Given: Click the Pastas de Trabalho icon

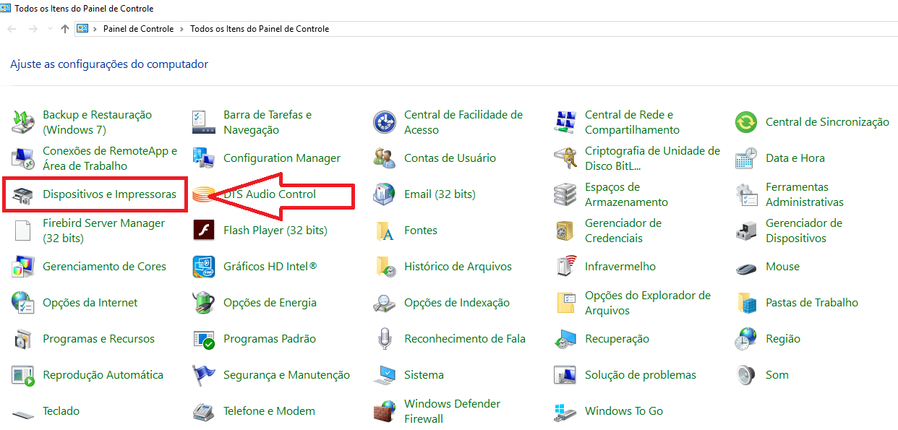Looking at the screenshot, I should 745,303.
